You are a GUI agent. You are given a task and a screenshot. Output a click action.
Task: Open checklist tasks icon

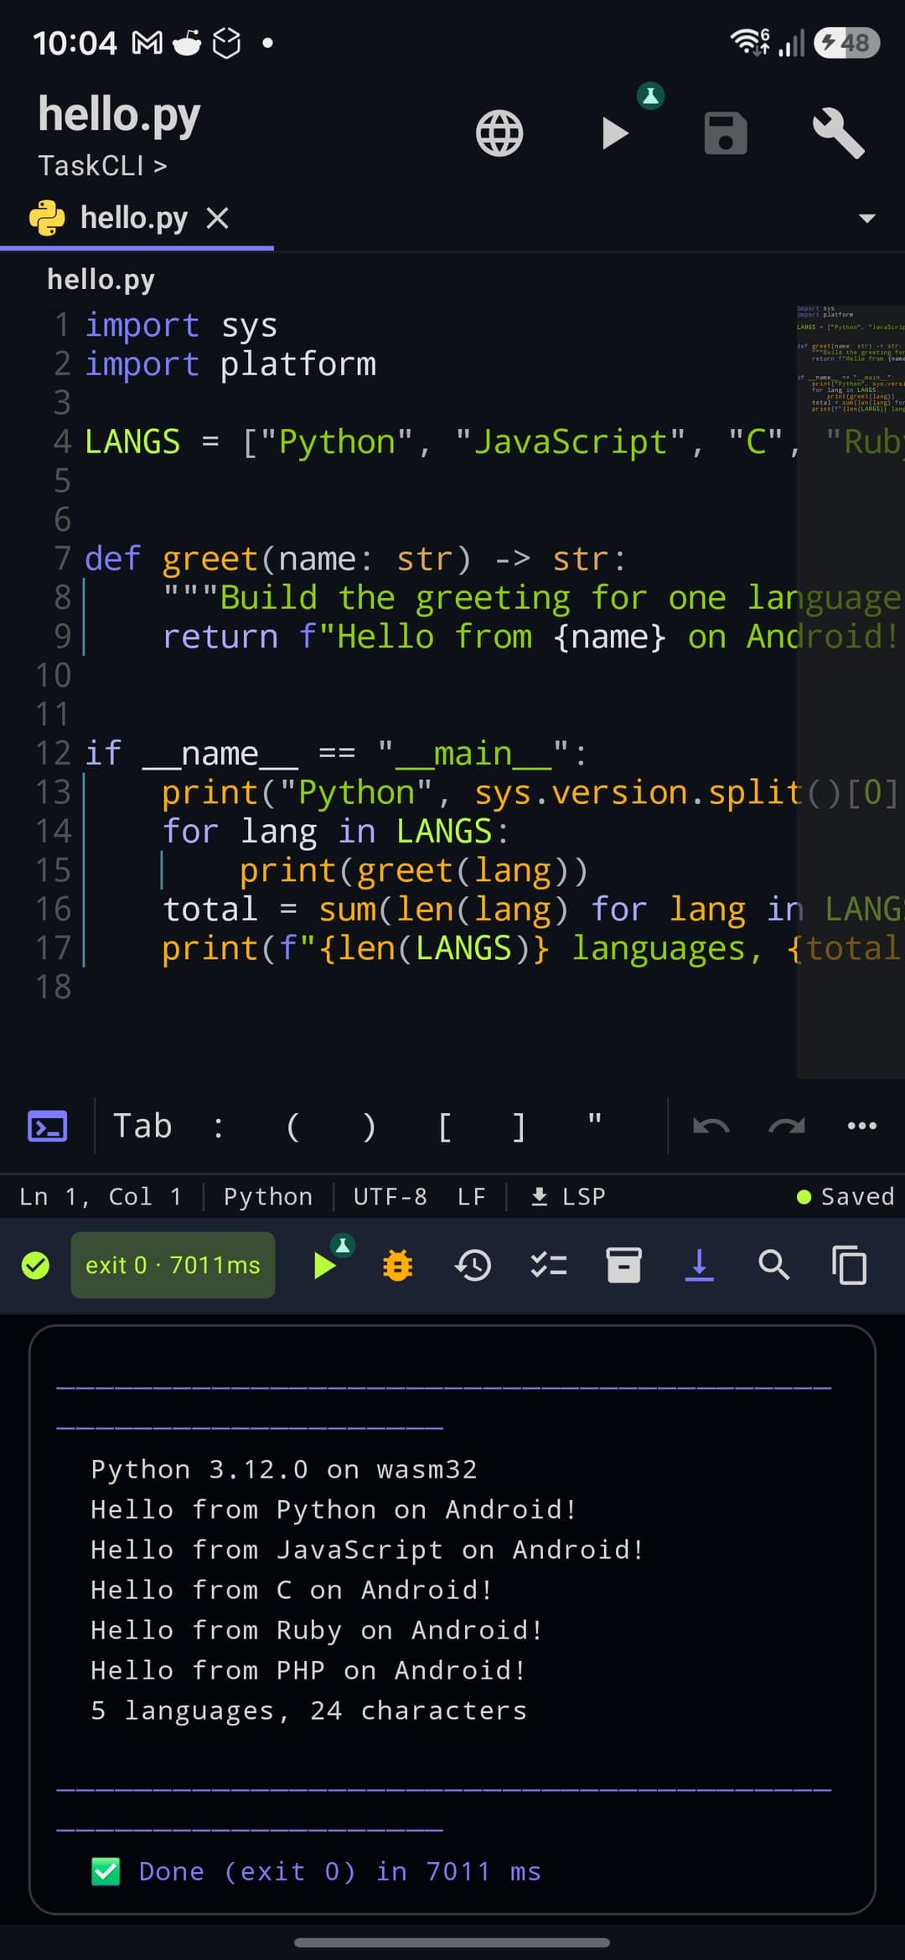point(549,1266)
